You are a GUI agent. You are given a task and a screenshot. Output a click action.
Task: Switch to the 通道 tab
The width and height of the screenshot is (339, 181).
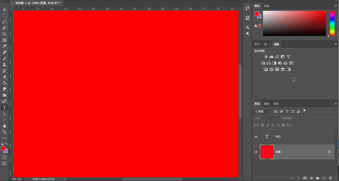coord(267,104)
